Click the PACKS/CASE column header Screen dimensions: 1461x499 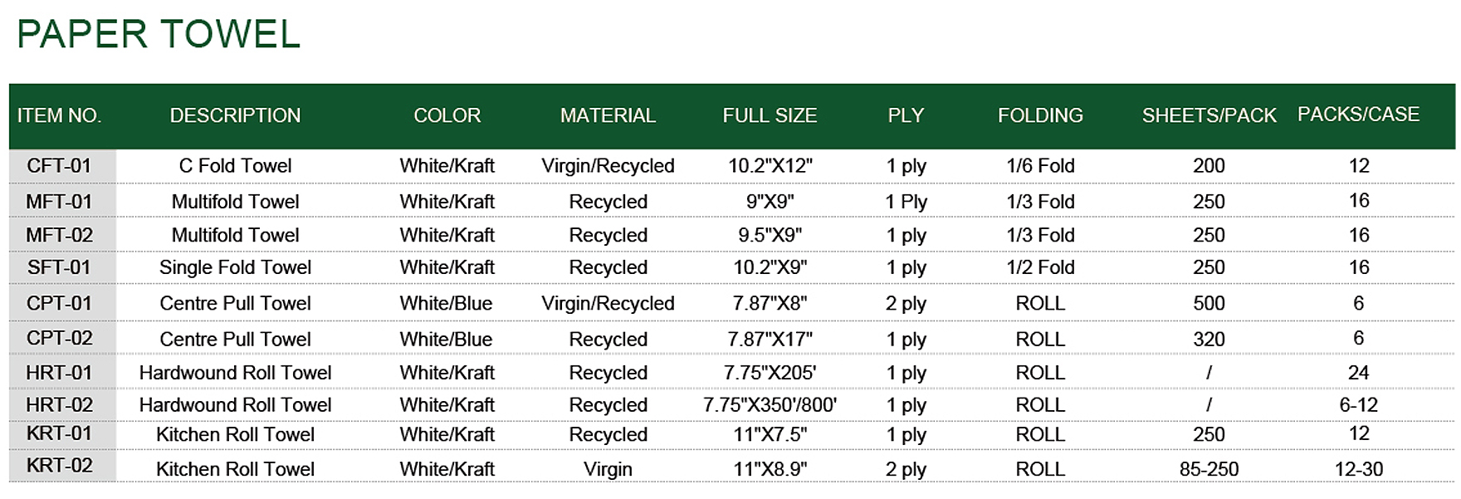1358,115
